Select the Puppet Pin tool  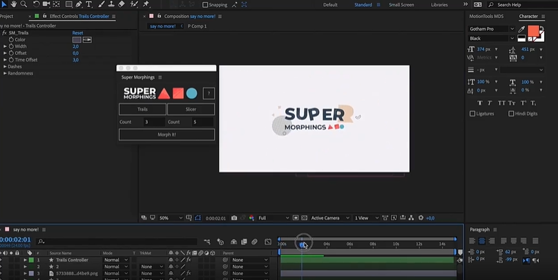pos(146,4)
